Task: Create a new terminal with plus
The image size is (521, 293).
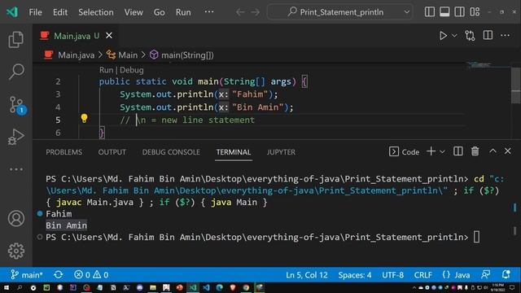Action: tap(431, 151)
